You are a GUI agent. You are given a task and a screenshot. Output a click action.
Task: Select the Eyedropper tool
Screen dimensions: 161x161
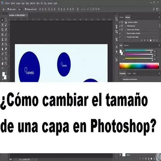click(6, 30)
